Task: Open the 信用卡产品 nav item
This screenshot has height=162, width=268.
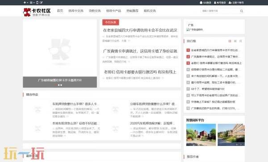Action: tap(113, 11)
